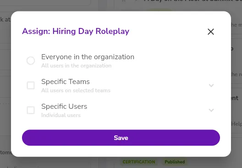
Task: Check the Specific Teams checkbox
Action: 31,85
